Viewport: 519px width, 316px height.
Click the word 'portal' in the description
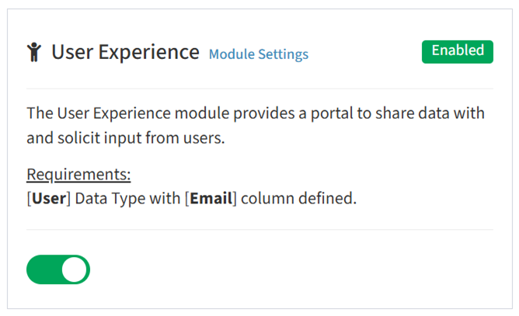tap(331, 113)
